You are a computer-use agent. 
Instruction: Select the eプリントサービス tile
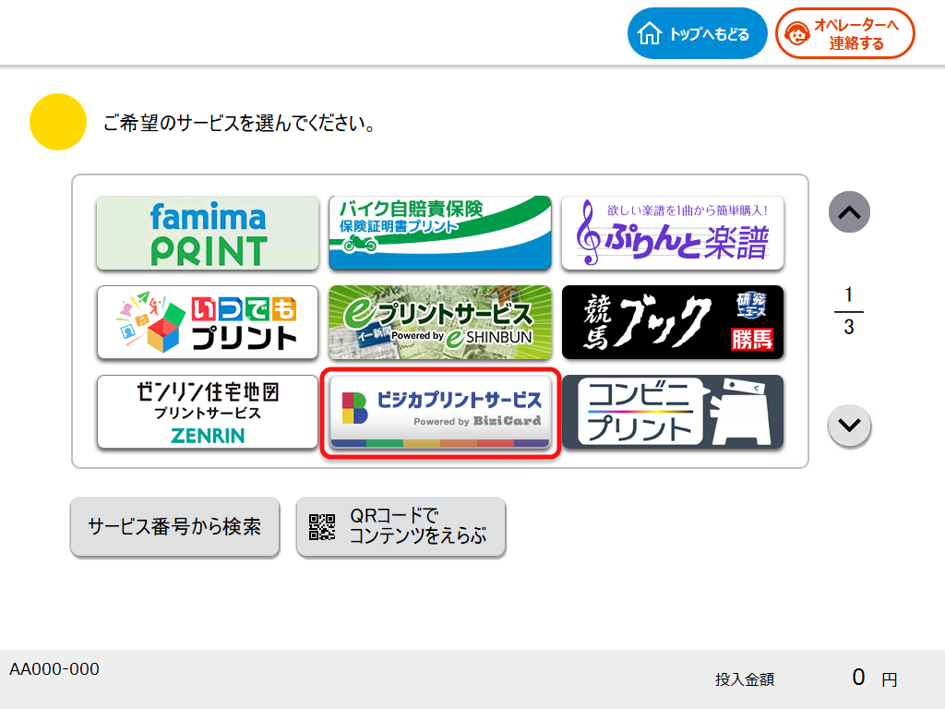[x=440, y=322]
